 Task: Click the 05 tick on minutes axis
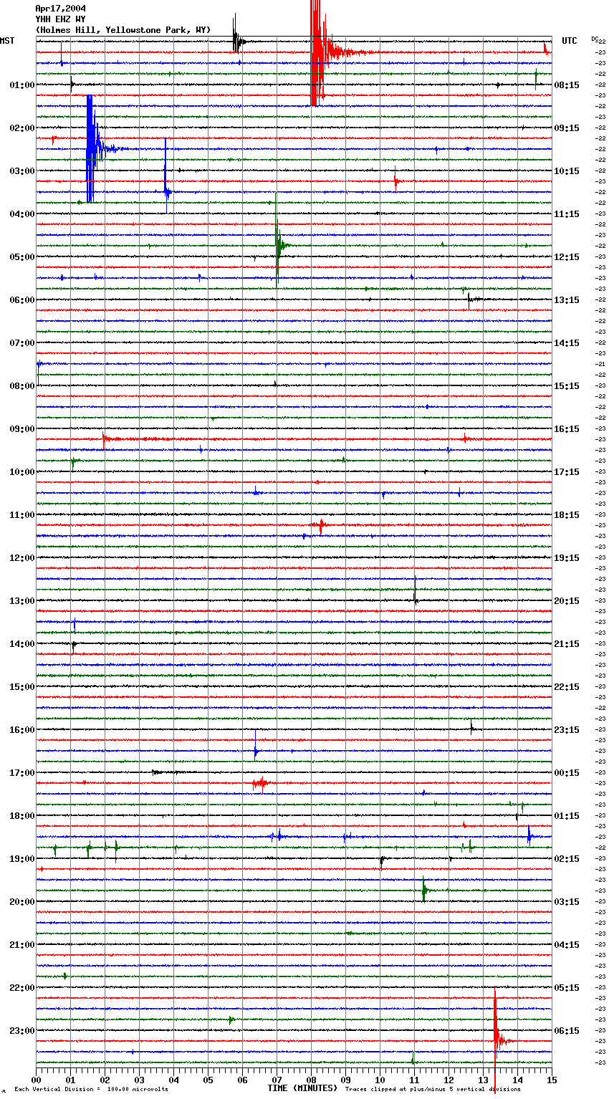[208, 1080]
